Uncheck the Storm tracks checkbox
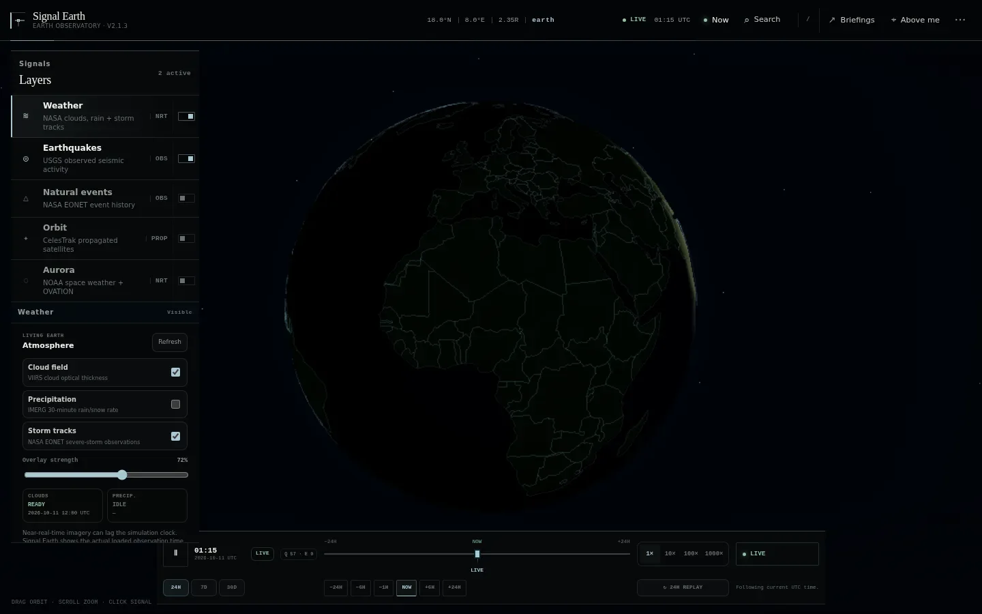982x614 pixels. coord(175,436)
